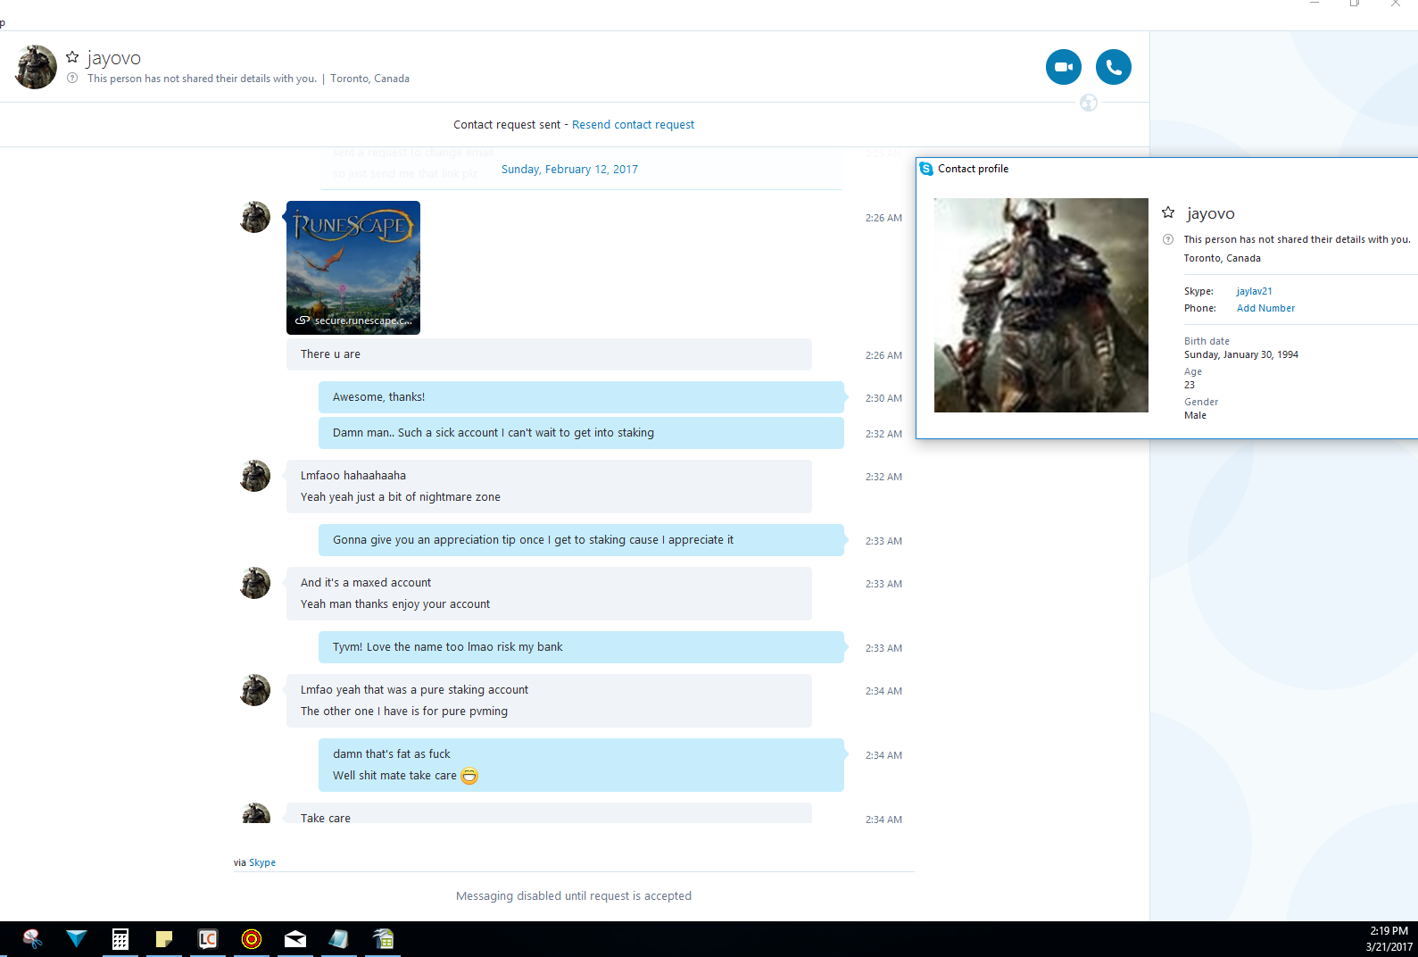Click the date header Sunday, February 12, 2017
Viewport: 1418px width, 957px height.
click(x=569, y=170)
